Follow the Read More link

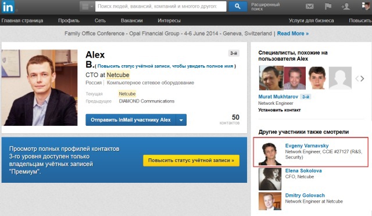(x=293, y=34)
